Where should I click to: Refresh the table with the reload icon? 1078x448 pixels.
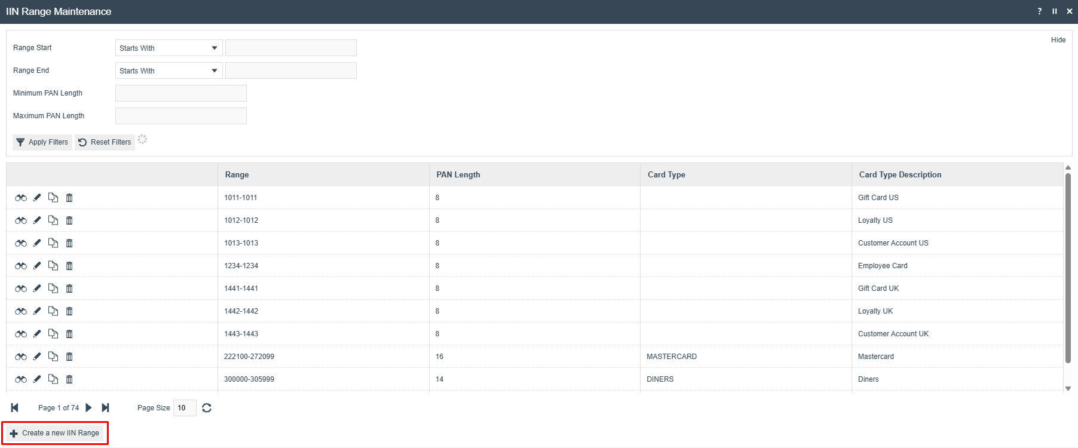[207, 408]
